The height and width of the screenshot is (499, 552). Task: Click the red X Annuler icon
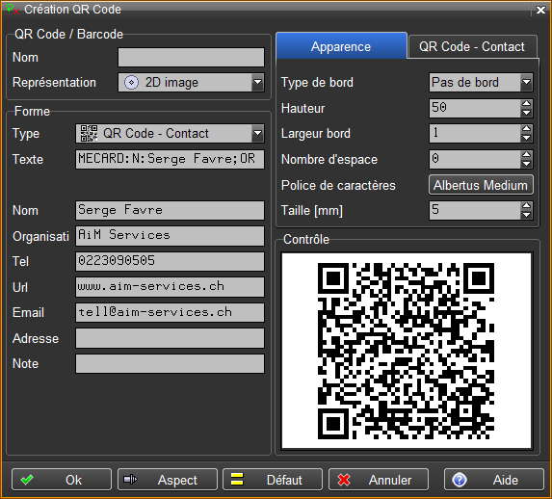[x=344, y=480]
